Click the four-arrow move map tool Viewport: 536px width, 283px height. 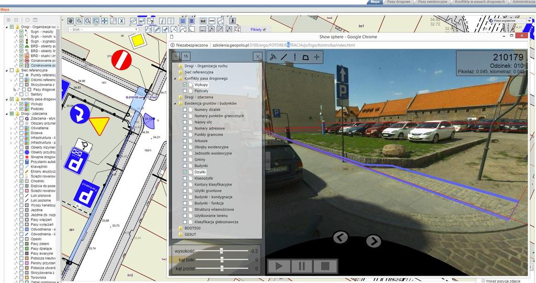tap(104, 21)
